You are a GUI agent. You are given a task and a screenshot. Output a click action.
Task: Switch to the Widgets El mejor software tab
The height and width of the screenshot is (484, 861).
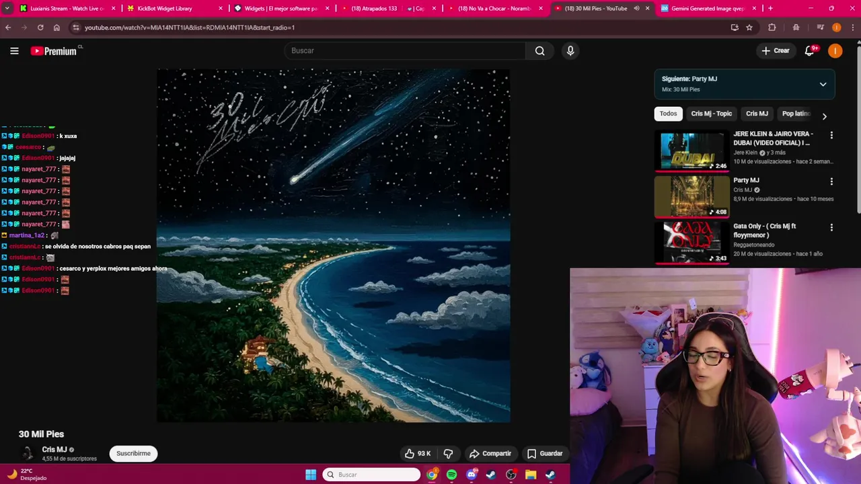click(281, 8)
